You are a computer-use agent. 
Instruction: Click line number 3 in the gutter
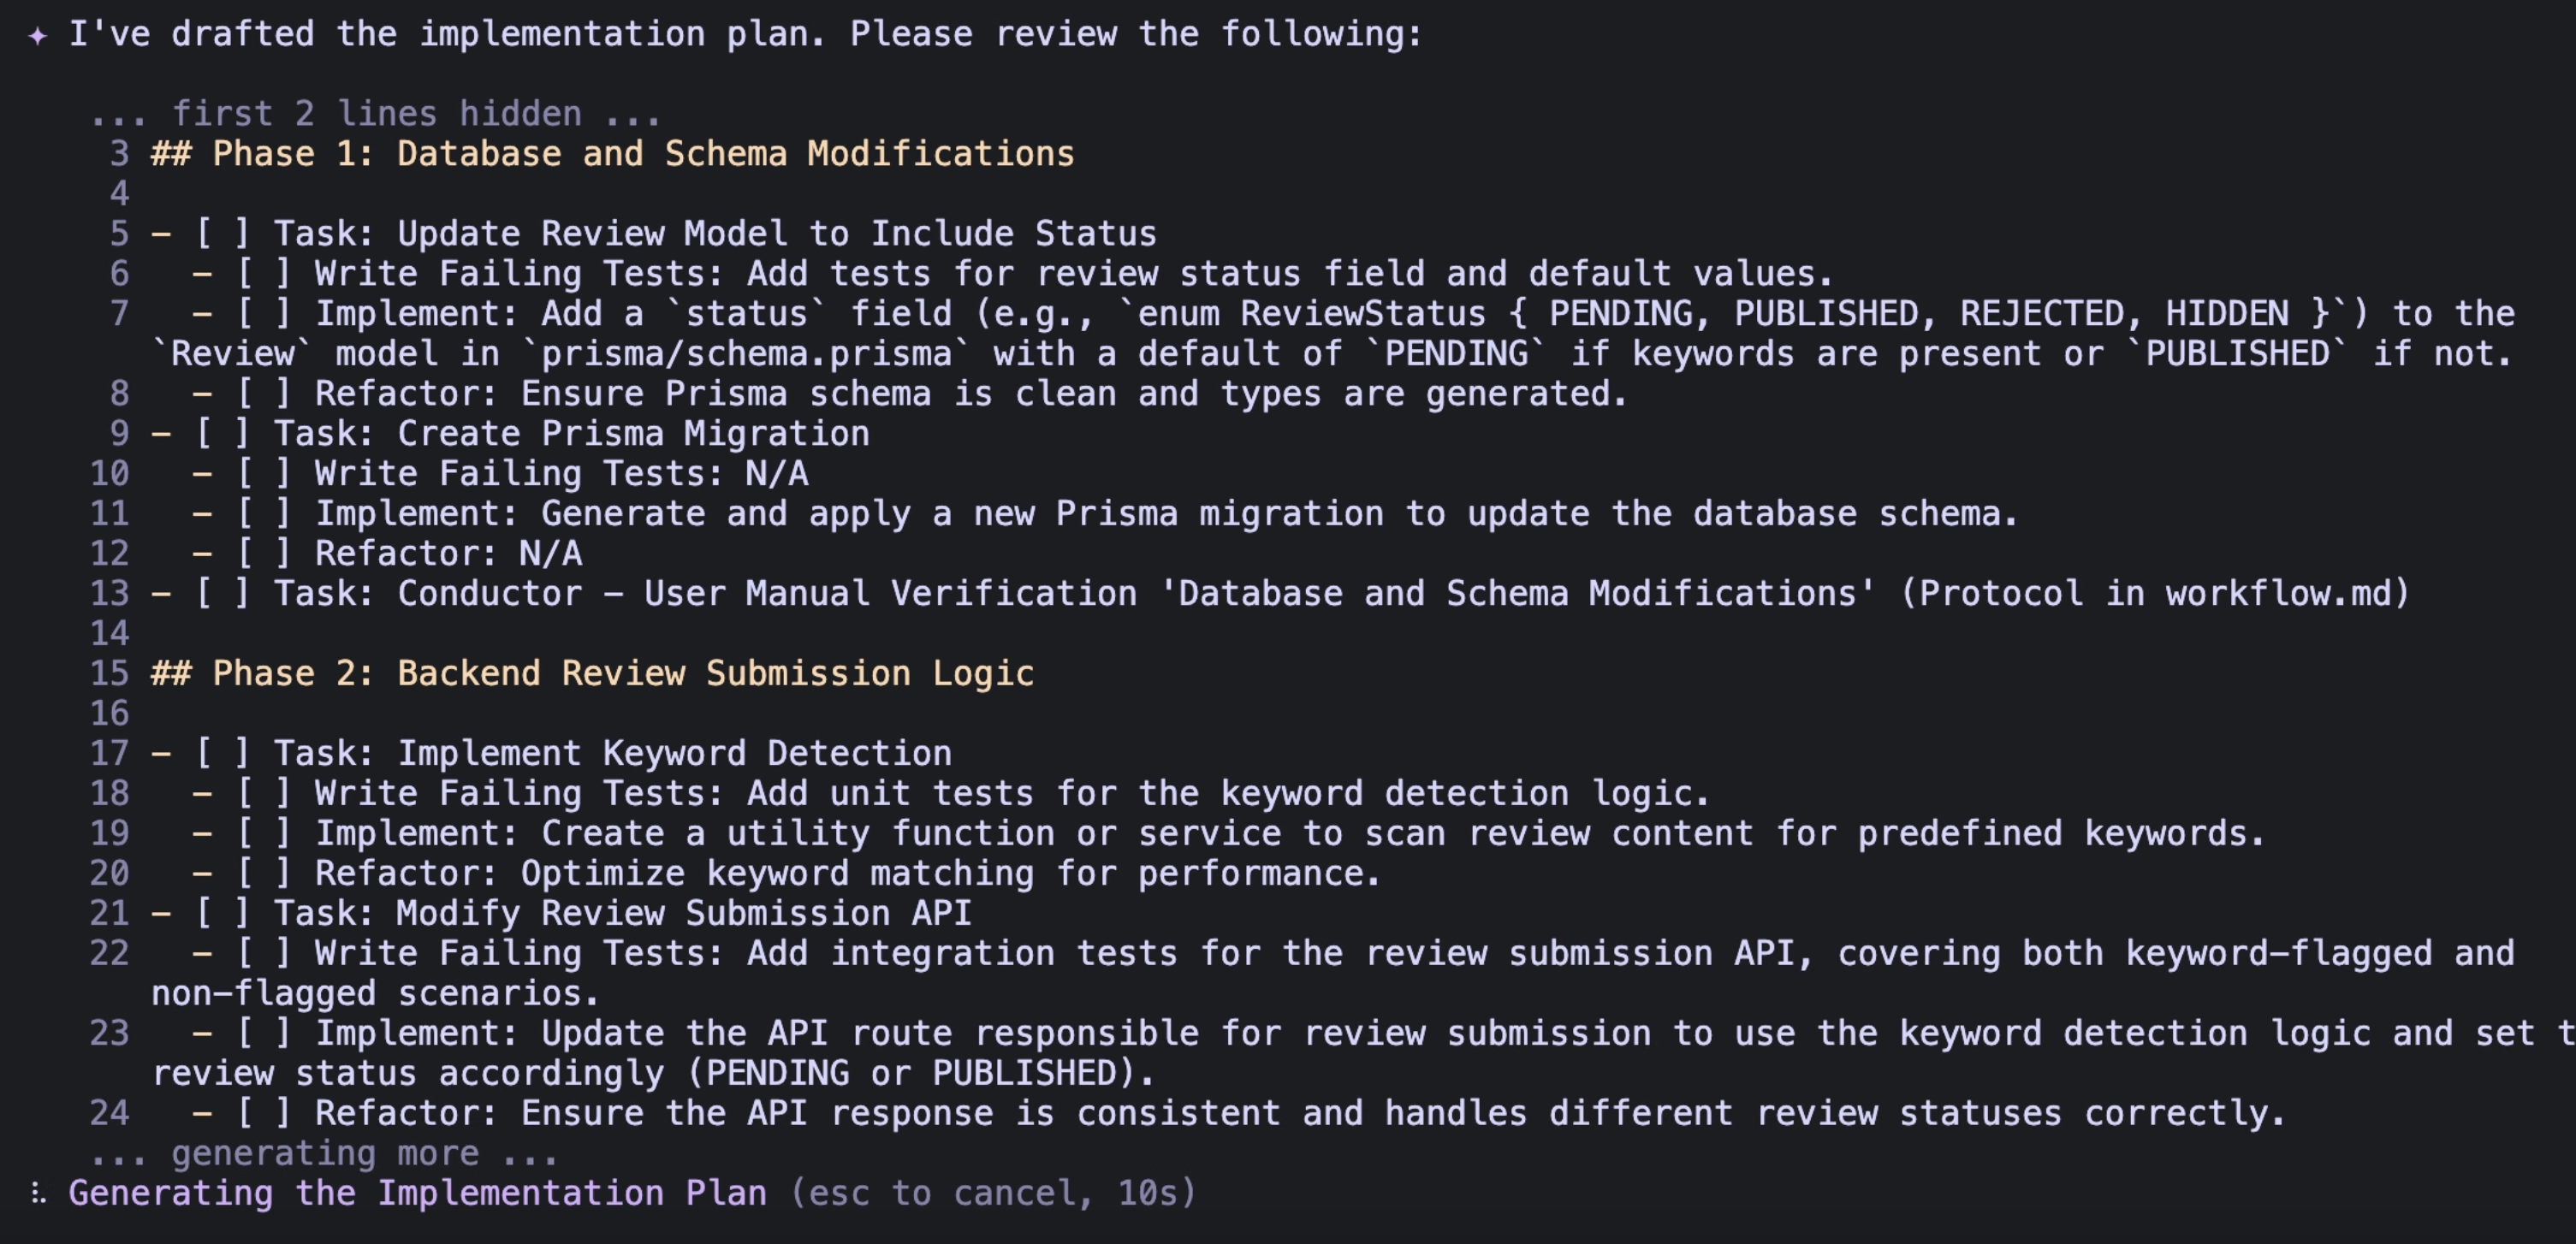[119, 154]
